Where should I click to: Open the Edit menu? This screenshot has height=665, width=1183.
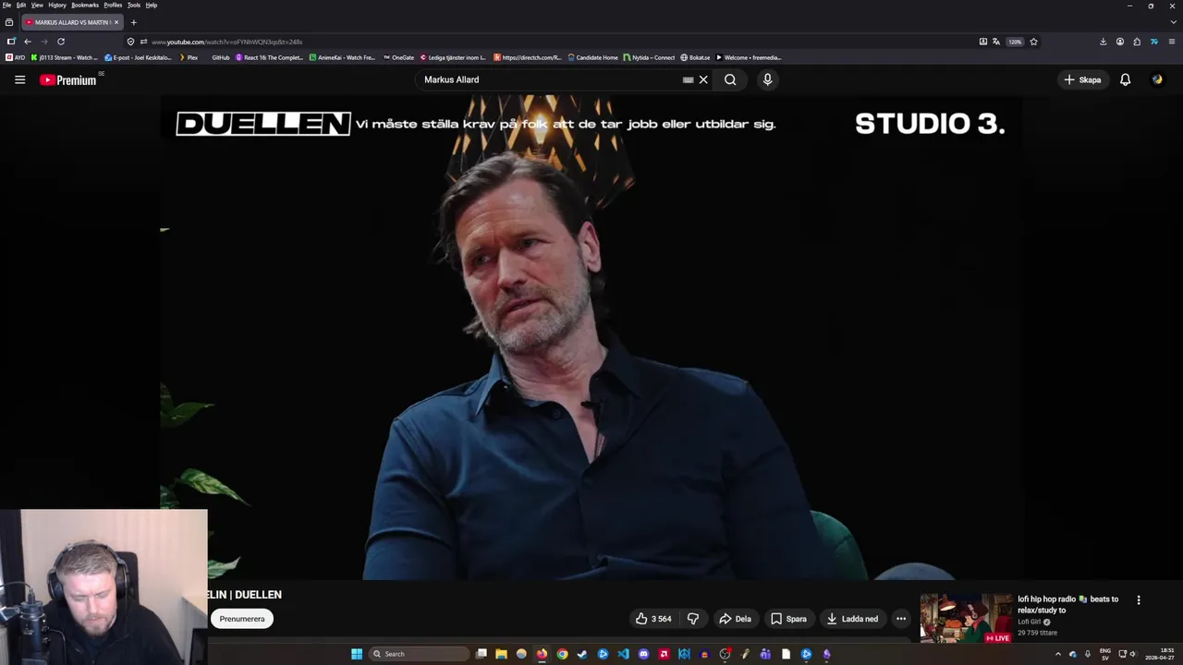[20, 5]
